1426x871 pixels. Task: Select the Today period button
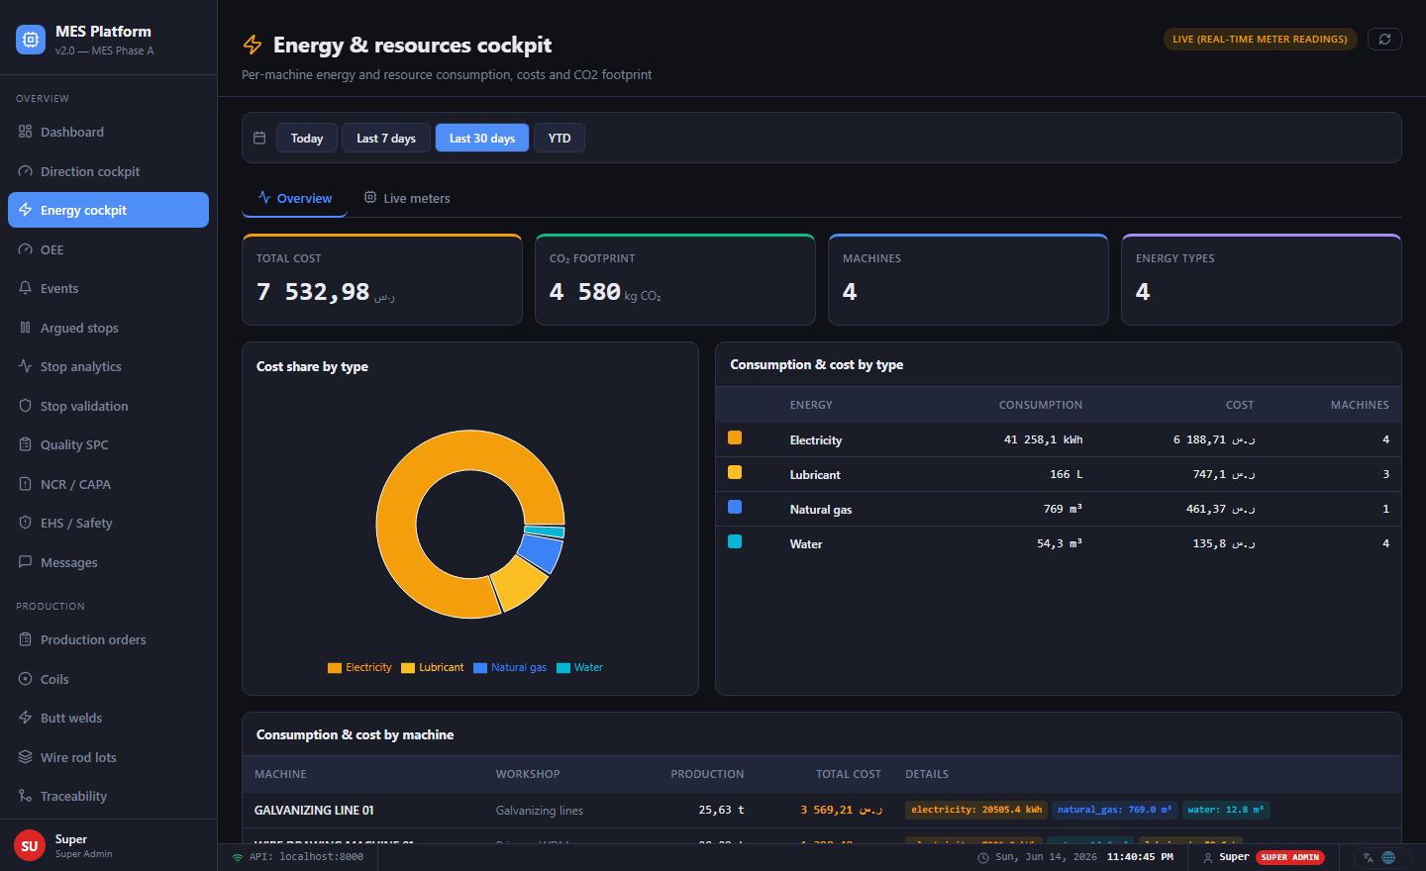(x=307, y=138)
